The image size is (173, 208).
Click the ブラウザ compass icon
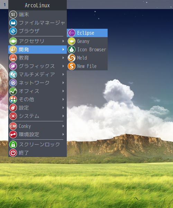point(13,31)
